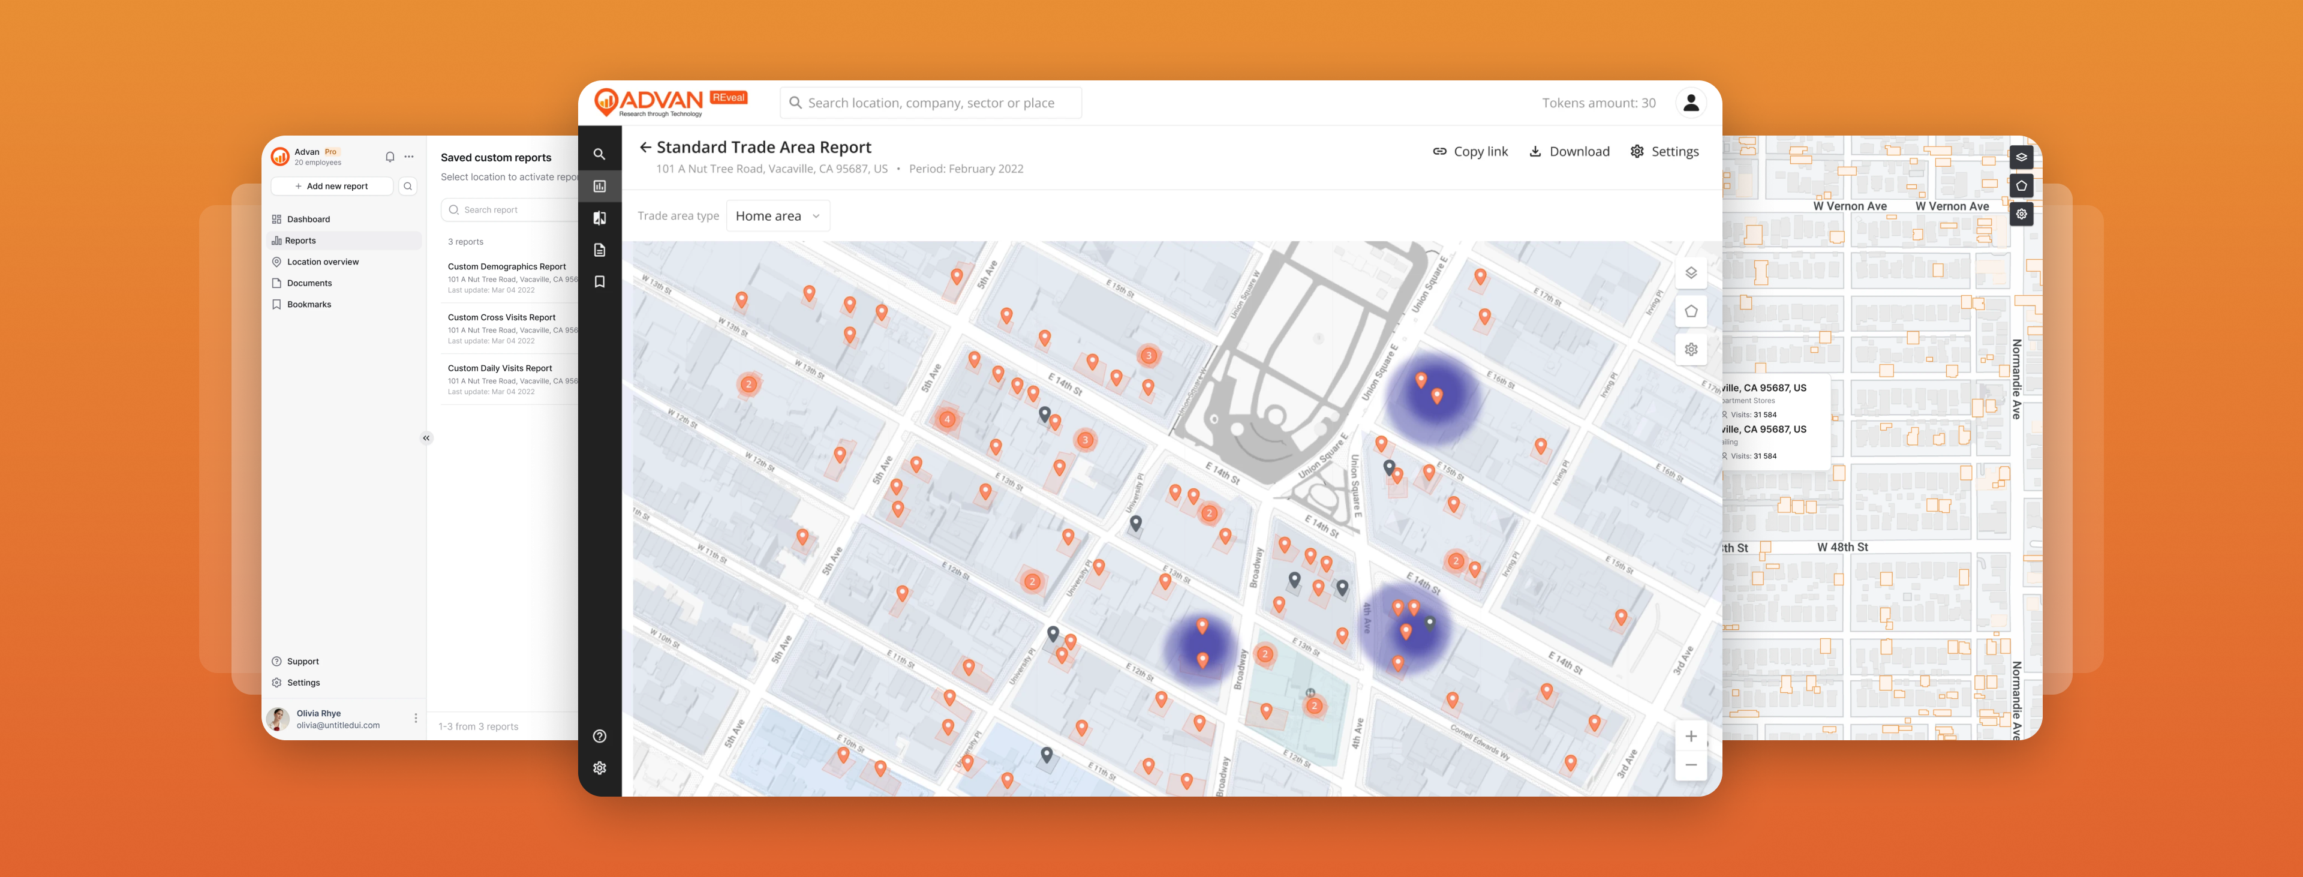Image resolution: width=2303 pixels, height=877 pixels.
Task: Open Custom Cross Visits Report
Action: [x=510, y=329]
